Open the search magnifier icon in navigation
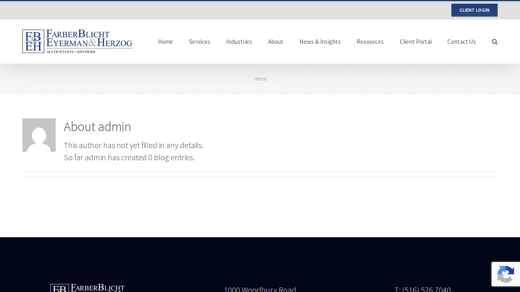 pyautogui.click(x=494, y=42)
